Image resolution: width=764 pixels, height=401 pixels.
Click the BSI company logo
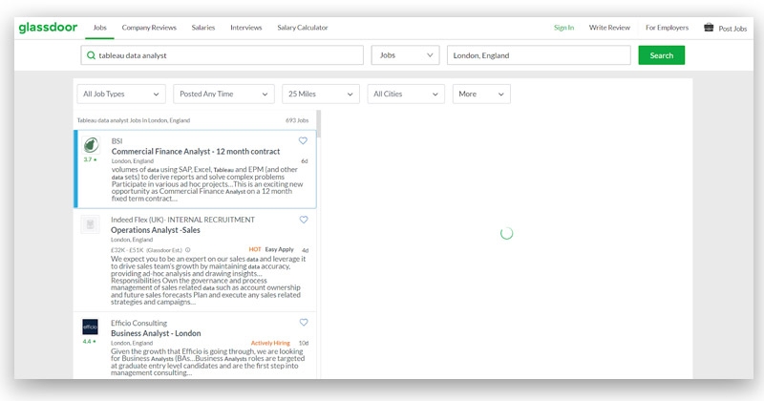91,145
